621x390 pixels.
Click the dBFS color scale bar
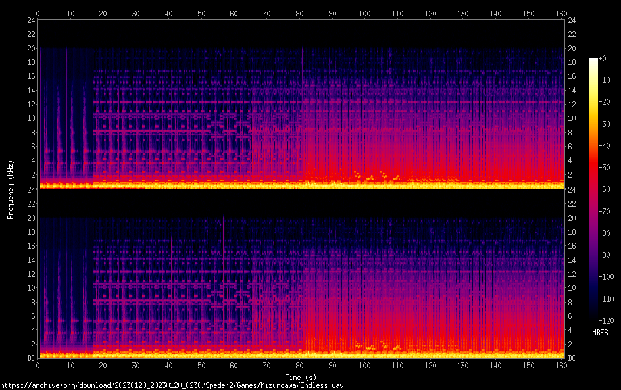click(593, 188)
